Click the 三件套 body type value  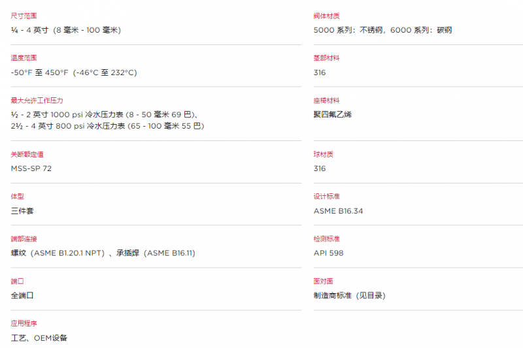(x=22, y=211)
